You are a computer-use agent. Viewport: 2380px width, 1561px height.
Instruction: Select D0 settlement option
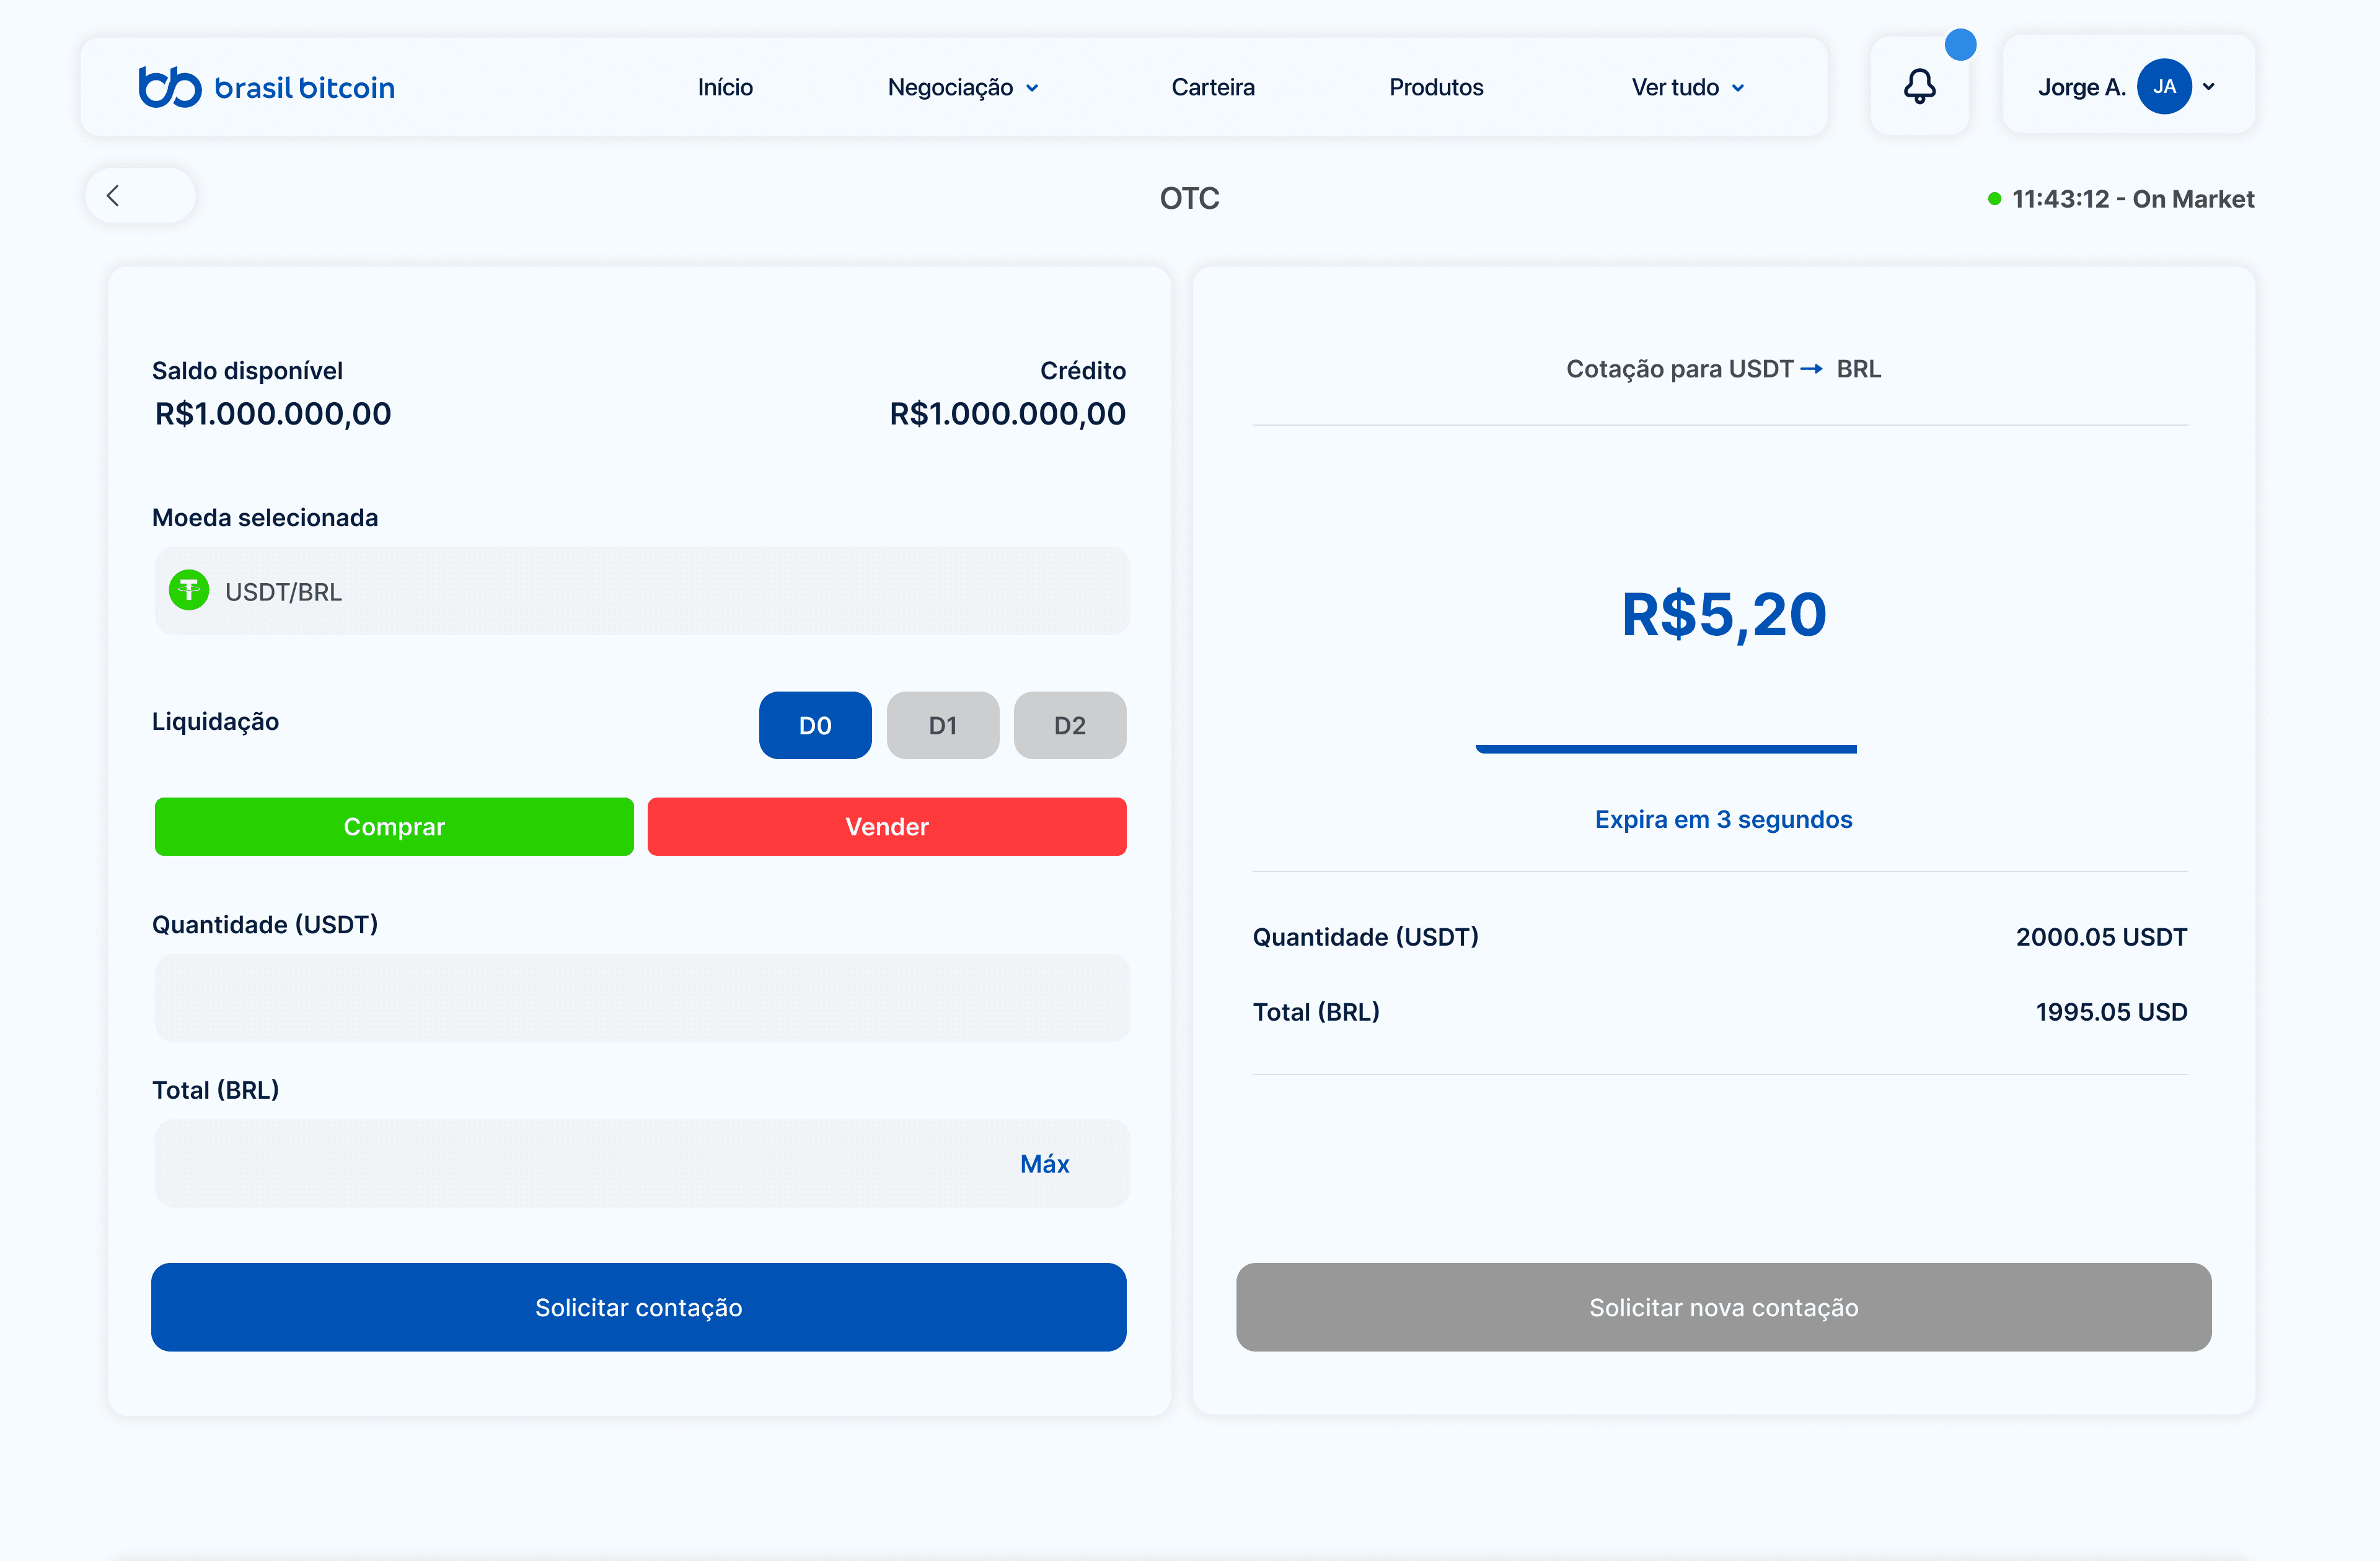pos(815,725)
